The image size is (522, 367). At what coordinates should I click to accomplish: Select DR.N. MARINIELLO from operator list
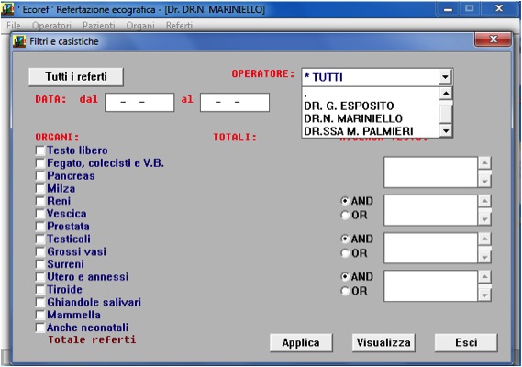click(x=353, y=118)
